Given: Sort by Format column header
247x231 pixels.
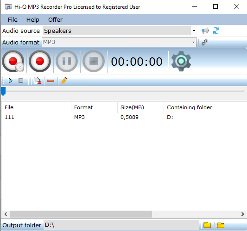Looking at the screenshot, I should pyautogui.click(x=94, y=107).
